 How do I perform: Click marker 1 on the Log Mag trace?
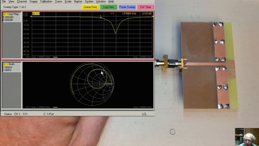pos(101,17)
